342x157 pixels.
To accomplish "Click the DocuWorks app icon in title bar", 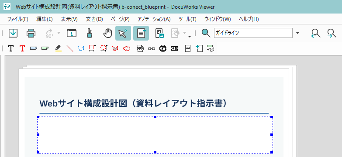I will [x=7, y=7].
